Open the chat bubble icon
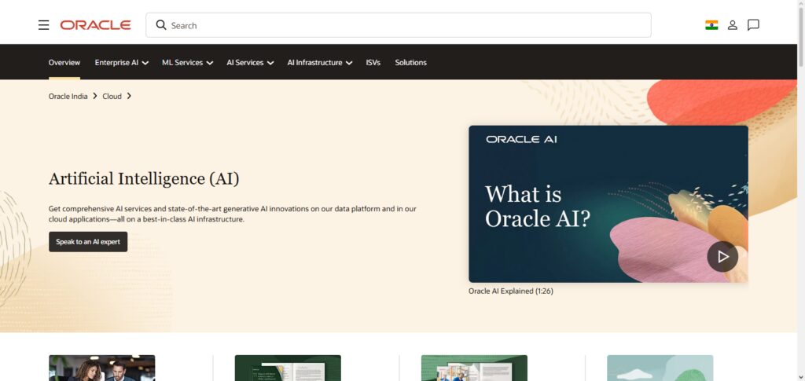 pos(753,25)
